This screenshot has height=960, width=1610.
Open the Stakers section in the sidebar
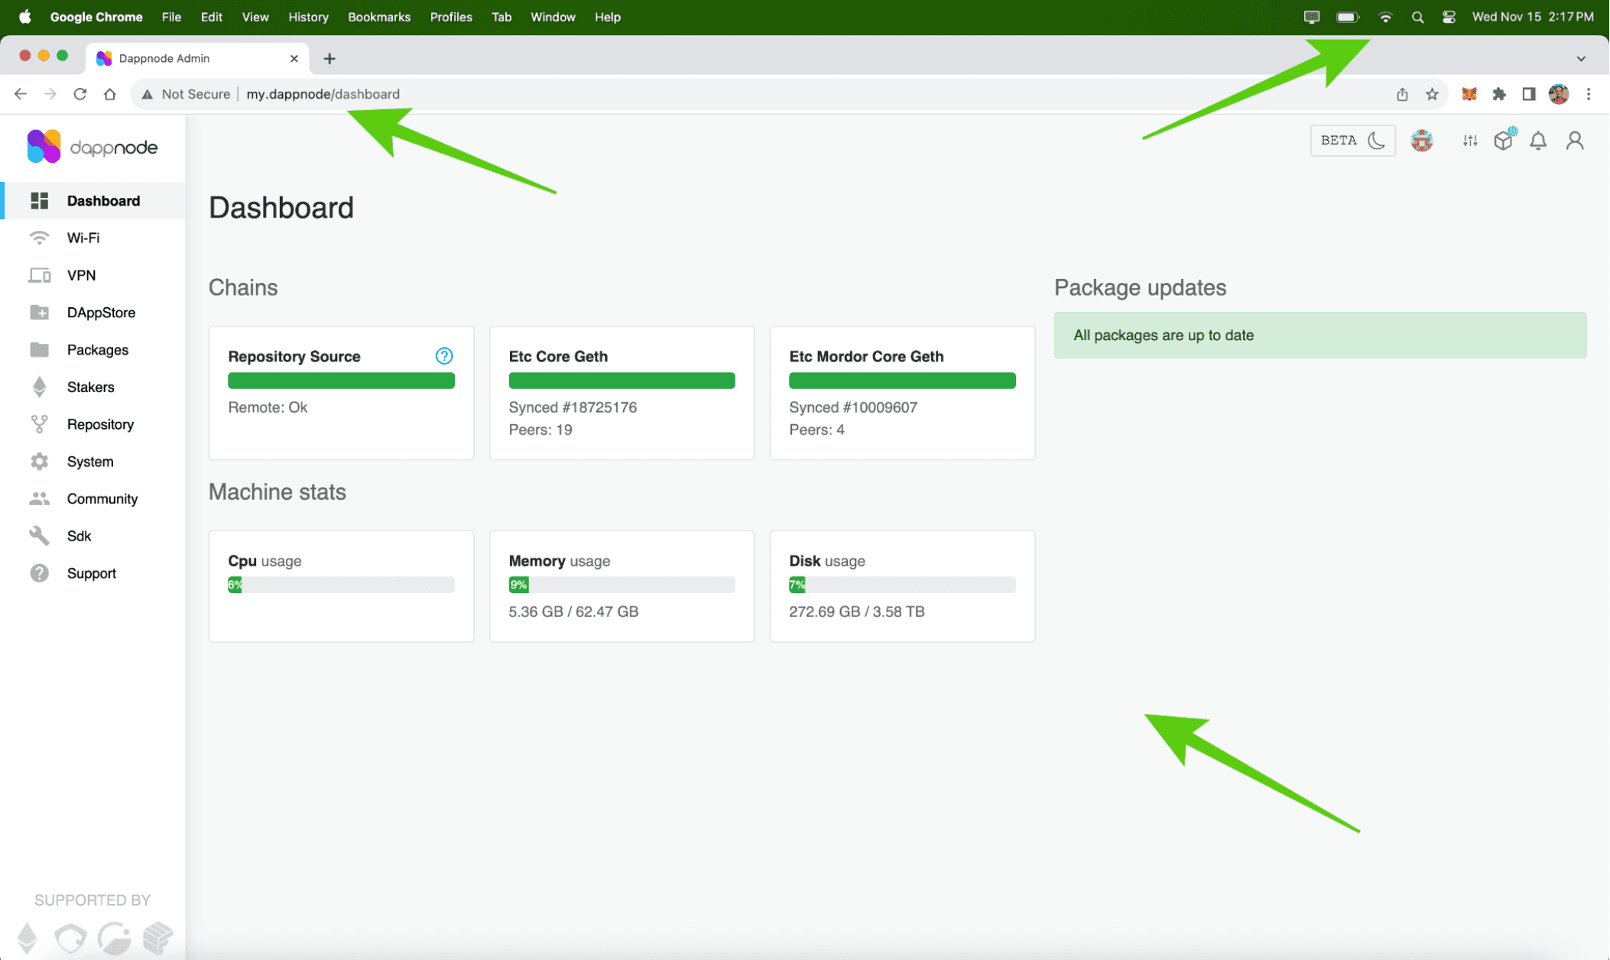89,387
